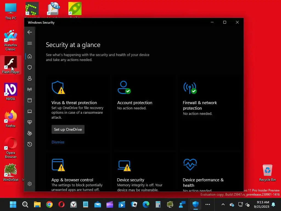Launch Opera from the taskbar
The height and width of the screenshot is (211, 281).
(61, 204)
